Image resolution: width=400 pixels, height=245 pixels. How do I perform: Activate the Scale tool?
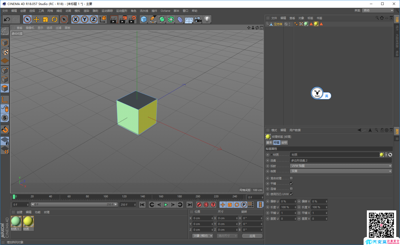[45, 19]
